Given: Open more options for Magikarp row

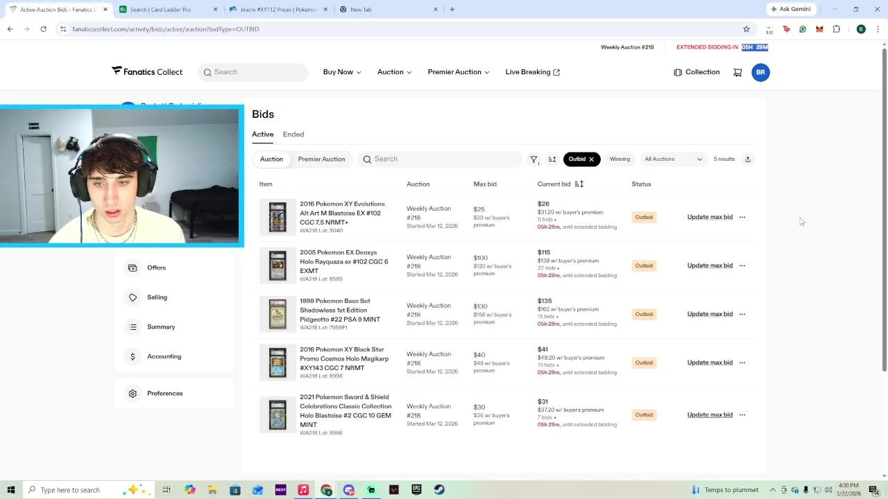Looking at the screenshot, I should click(742, 362).
